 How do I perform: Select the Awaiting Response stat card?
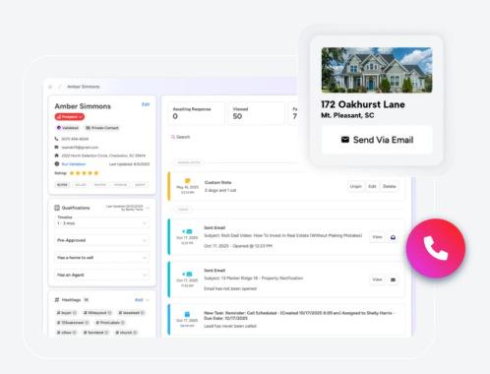[197, 113]
